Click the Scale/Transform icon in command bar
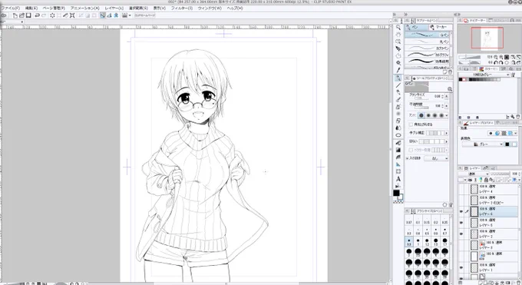The height and width of the screenshot is (285, 522). [x=72, y=15]
